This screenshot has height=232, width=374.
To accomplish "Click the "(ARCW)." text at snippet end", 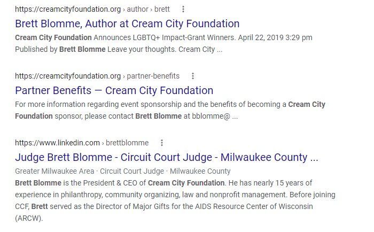I will pyautogui.click(x=29, y=218).
